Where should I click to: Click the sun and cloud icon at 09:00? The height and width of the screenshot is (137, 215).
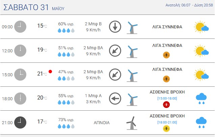201,27
